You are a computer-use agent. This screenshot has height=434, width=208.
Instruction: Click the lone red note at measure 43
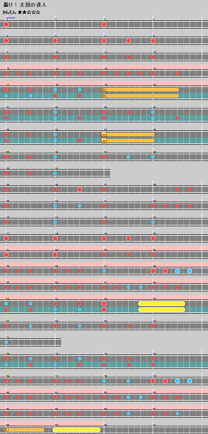(x=6, y=222)
